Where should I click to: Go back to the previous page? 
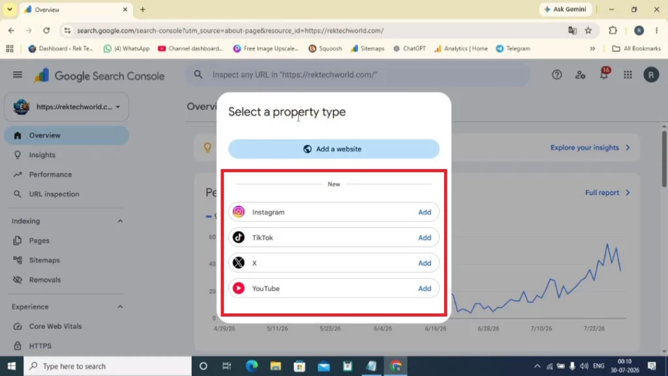pos(12,31)
